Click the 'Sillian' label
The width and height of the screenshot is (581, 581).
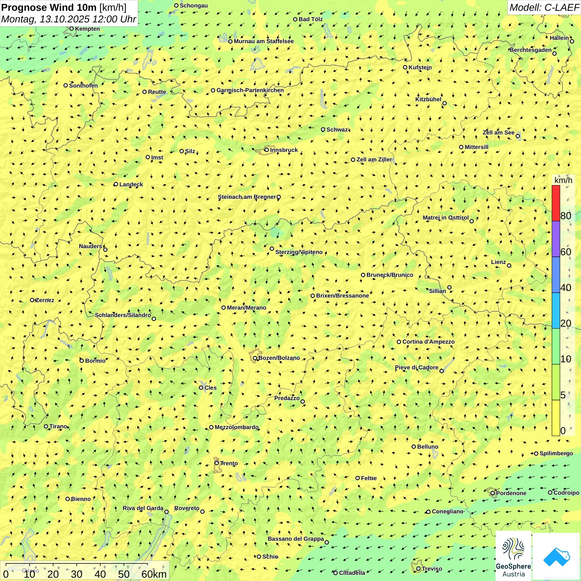click(437, 291)
